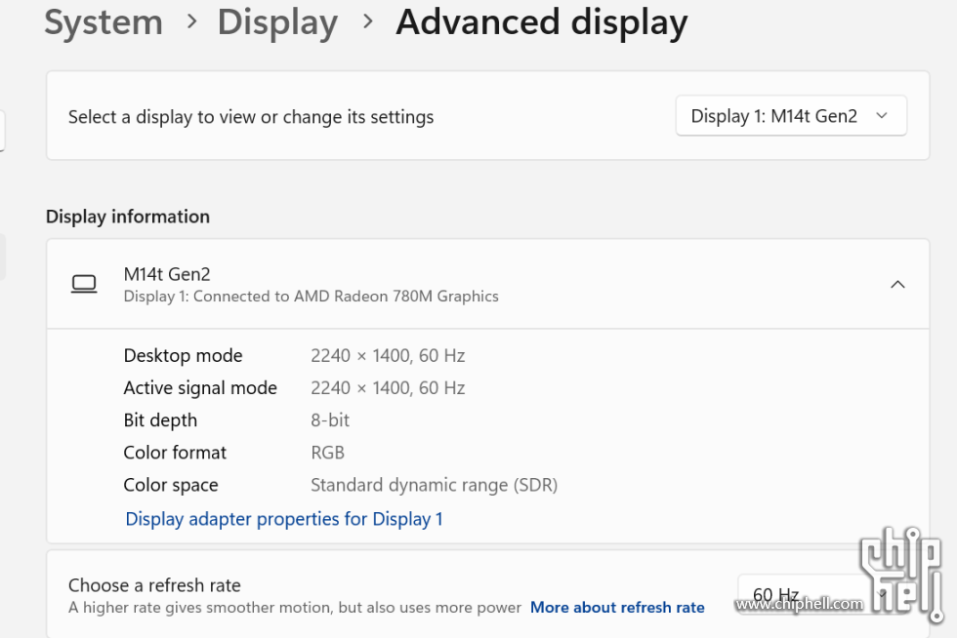The image size is (957, 638).
Task: Click the 8-bit Bit depth value
Action: tap(330, 420)
